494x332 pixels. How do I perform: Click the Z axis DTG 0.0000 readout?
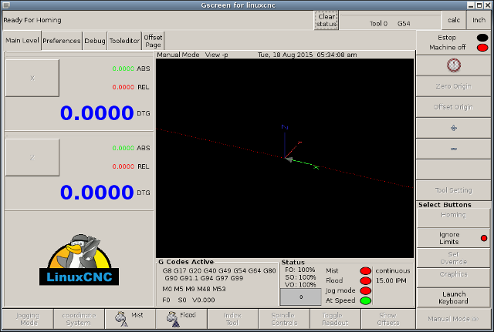point(96,192)
